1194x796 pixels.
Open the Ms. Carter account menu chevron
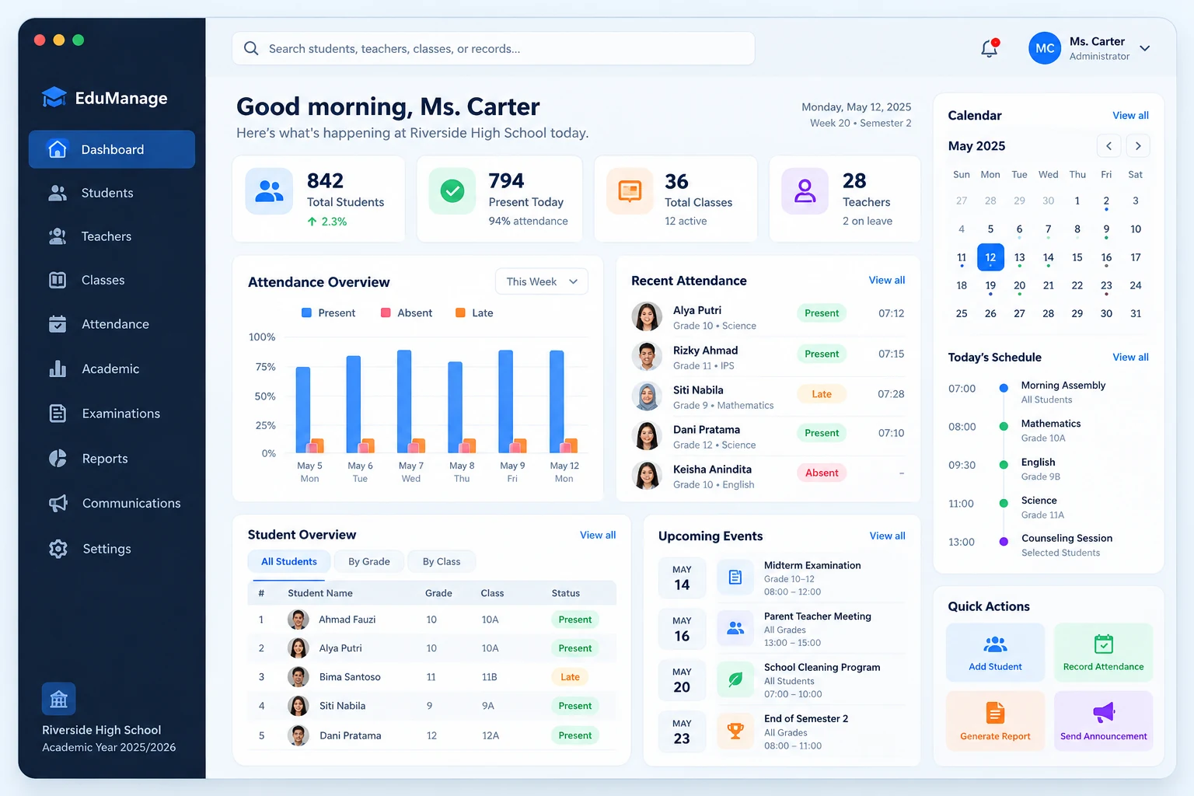tap(1144, 48)
